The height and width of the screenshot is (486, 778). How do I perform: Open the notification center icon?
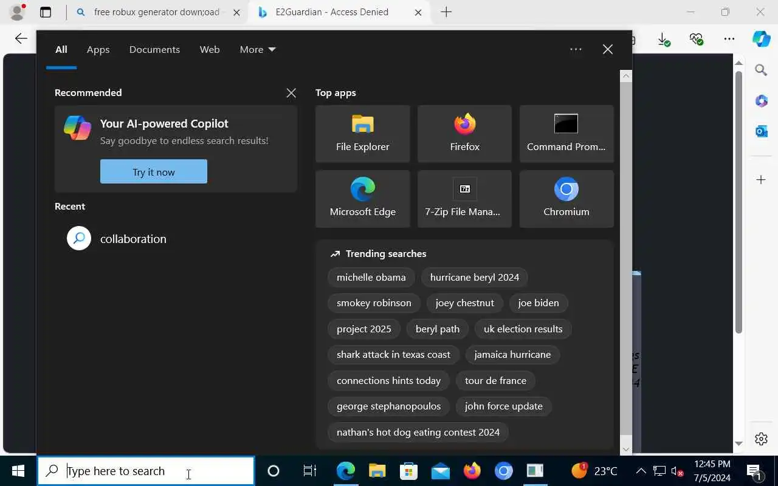(754, 471)
